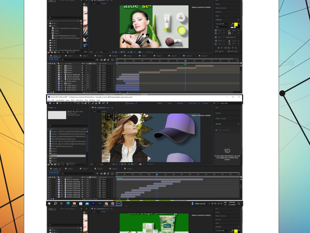Image resolution: width=310 pixels, height=233 pixels.
Task: Click current time indicator in caps timeline ruler
Action: 157,174
